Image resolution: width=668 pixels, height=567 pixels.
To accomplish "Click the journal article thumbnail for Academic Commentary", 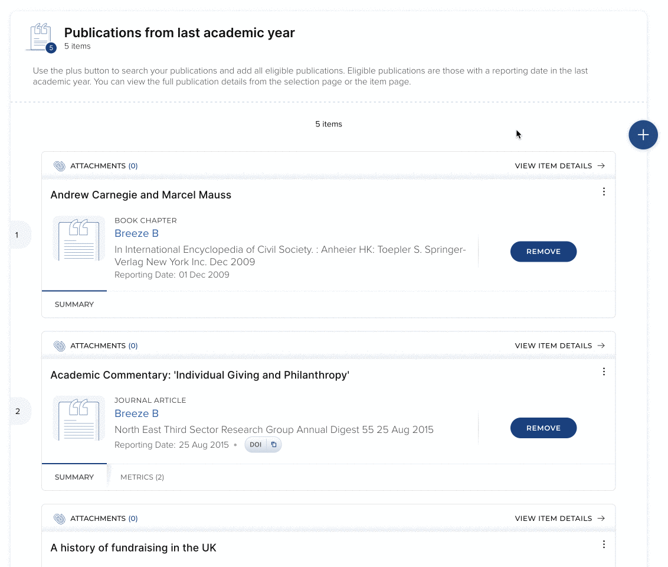I will click(79, 418).
